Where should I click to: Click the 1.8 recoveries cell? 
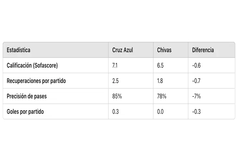pyautogui.click(x=160, y=81)
